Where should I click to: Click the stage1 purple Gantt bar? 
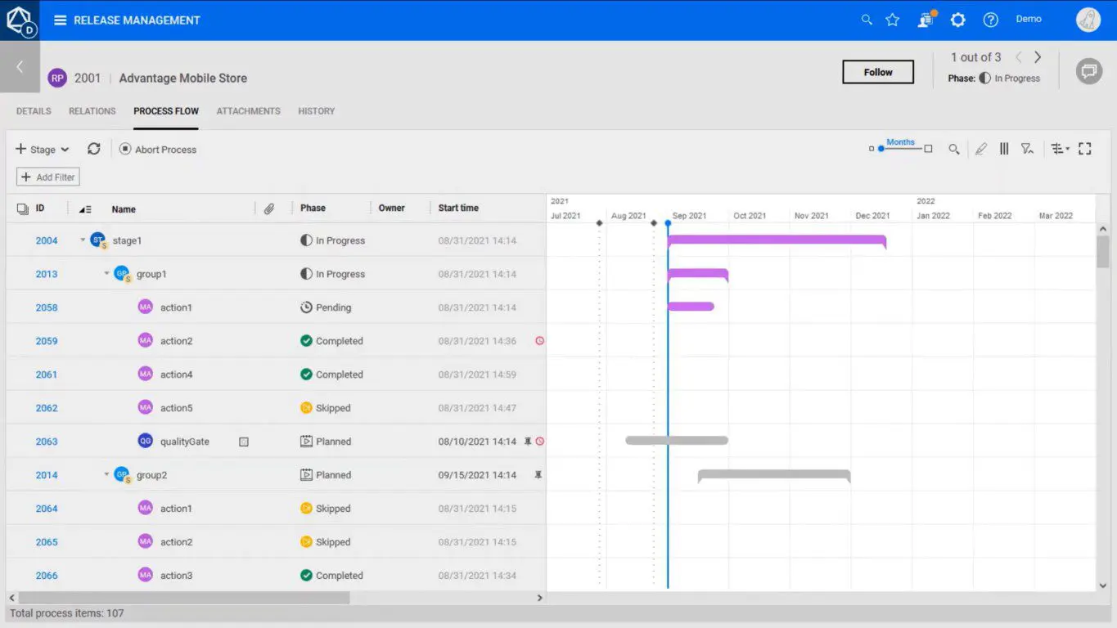pos(777,240)
